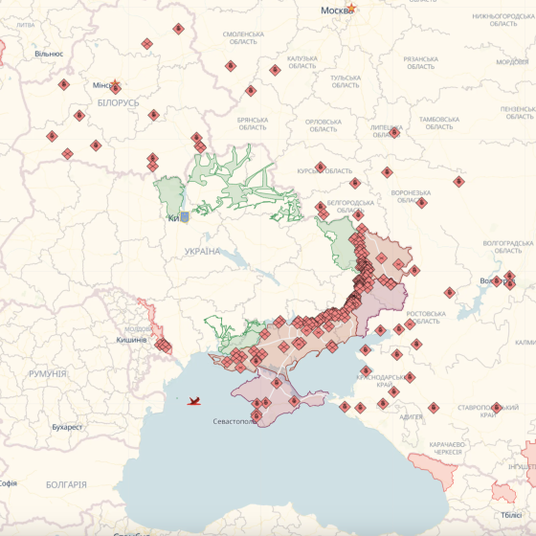Select the Софія city label
Image resolution: width=536 pixels, height=536 pixels.
(x=9, y=483)
